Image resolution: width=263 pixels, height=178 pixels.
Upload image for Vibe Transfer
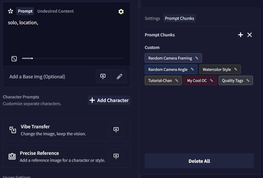coord(116,130)
